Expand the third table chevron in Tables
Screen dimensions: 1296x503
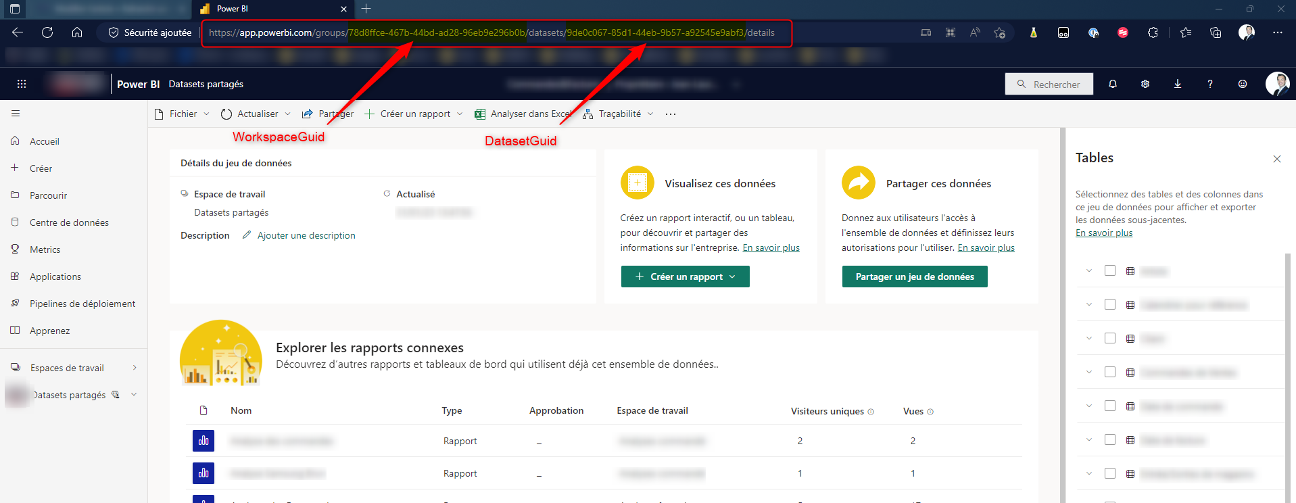[1088, 338]
